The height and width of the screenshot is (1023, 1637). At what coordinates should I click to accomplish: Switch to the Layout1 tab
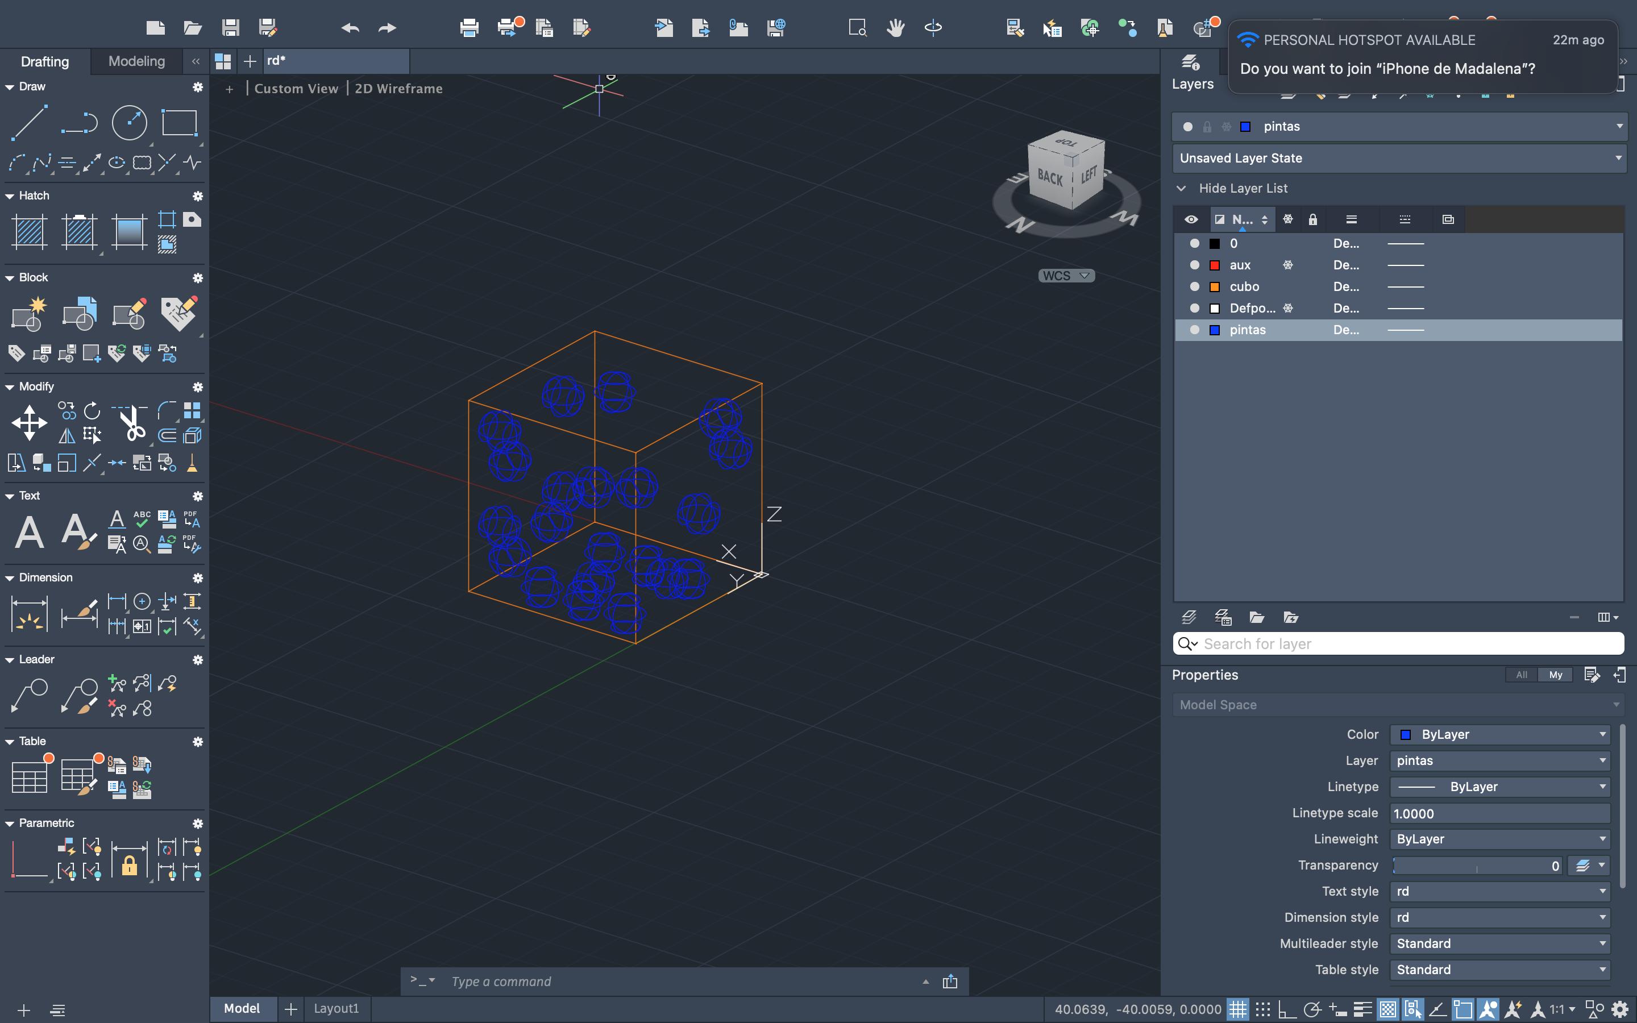336,1009
